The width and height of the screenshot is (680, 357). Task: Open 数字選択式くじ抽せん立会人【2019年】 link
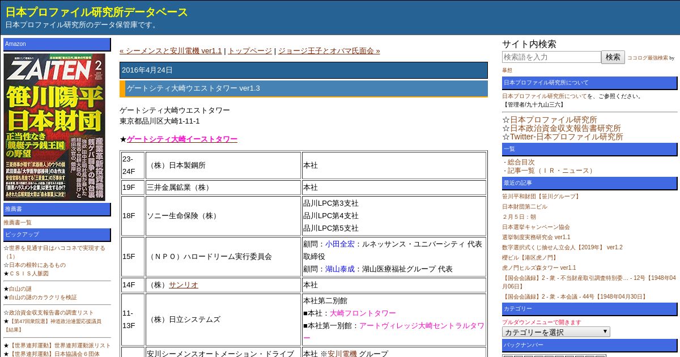pos(562,248)
